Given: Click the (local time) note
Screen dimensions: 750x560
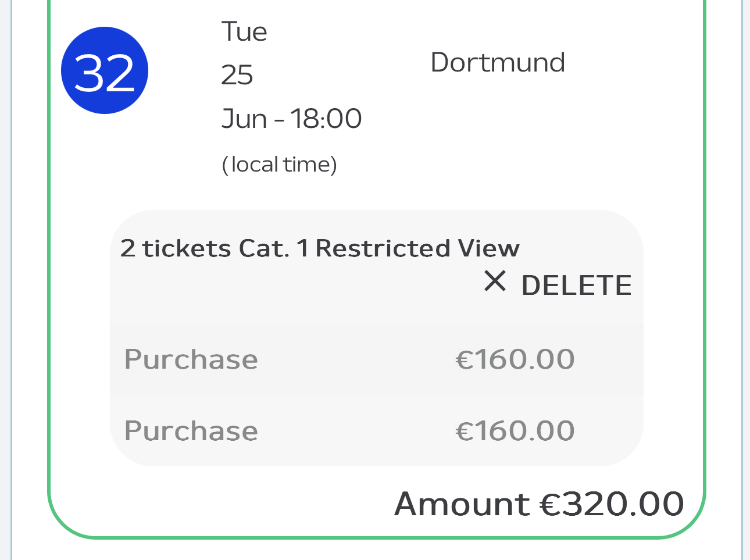Looking at the screenshot, I should point(280,165).
